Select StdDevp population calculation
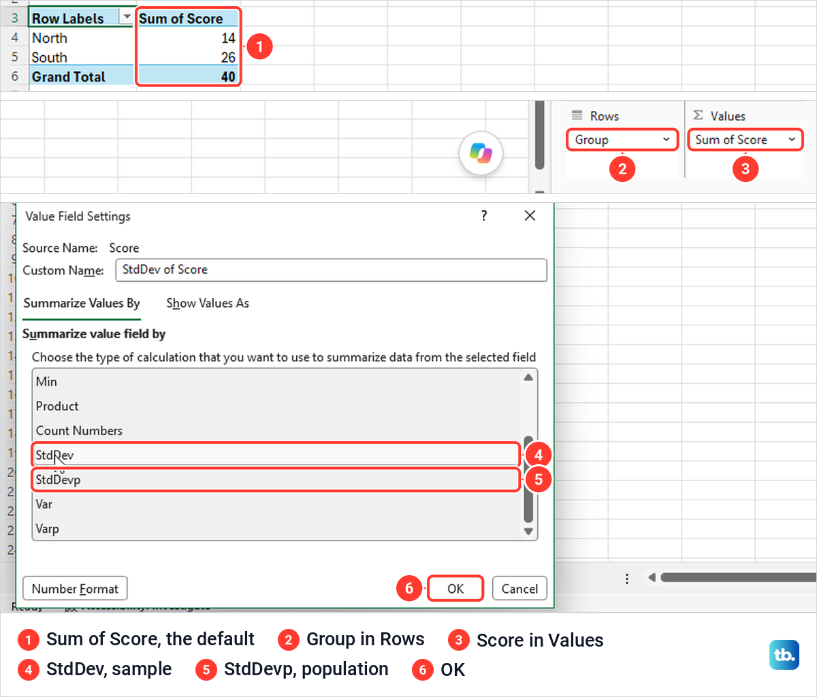817x697 pixels. click(276, 479)
